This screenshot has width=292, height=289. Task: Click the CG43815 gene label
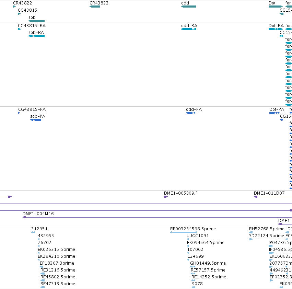pyautogui.click(x=27, y=10)
